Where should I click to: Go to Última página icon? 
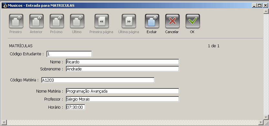[129, 21]
